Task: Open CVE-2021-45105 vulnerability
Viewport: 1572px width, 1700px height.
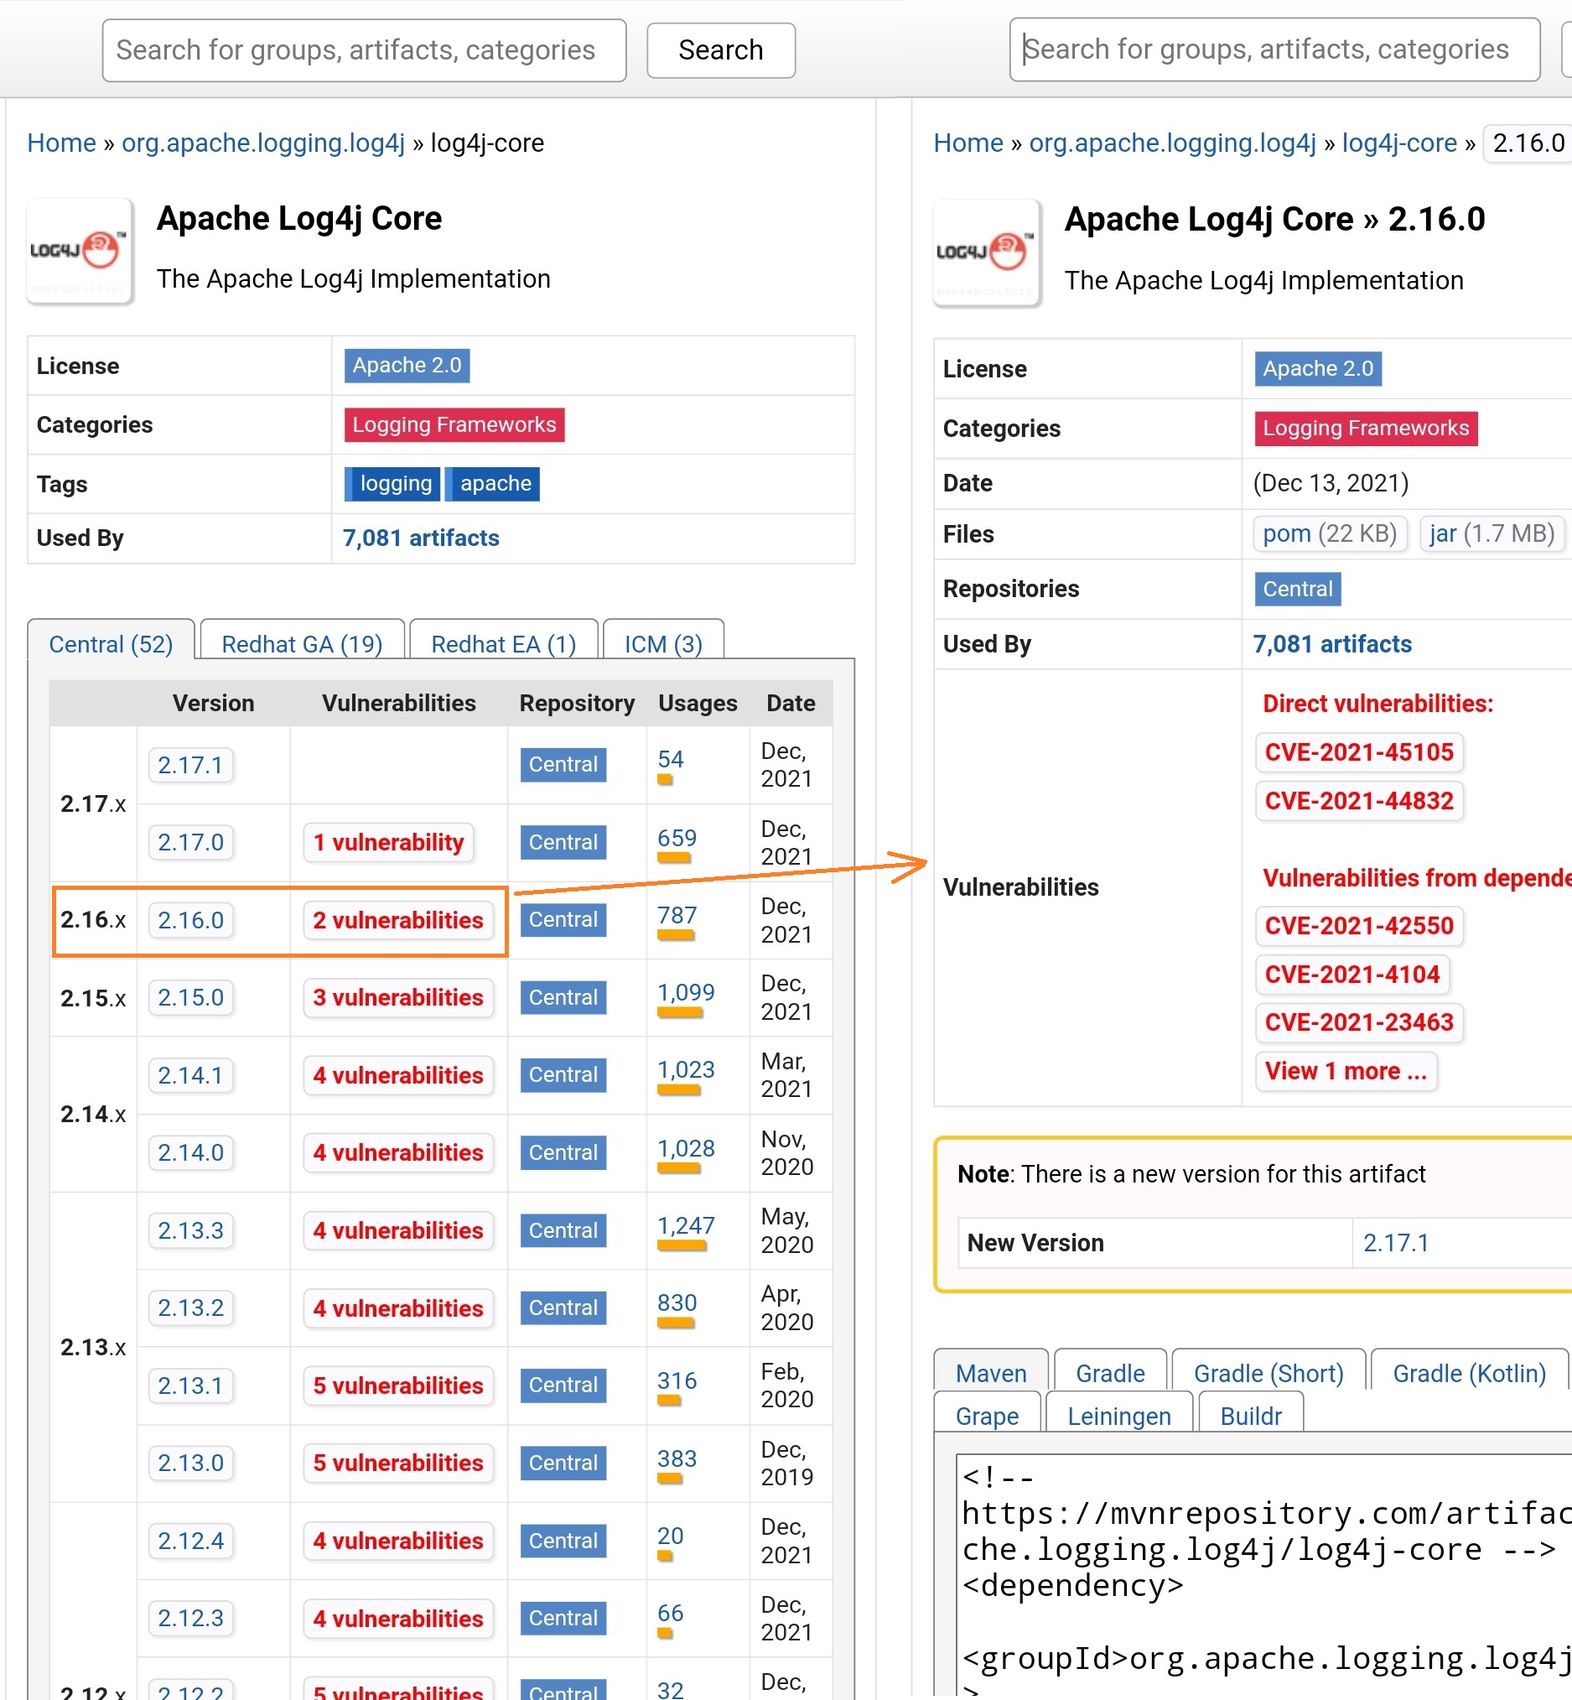Action: (1358, 752)
